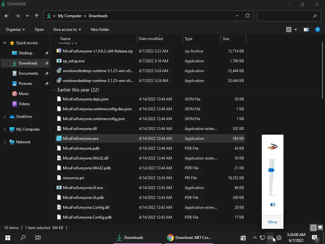
Task: Show hidden tray icons chevron
Action: coord(255,238)
